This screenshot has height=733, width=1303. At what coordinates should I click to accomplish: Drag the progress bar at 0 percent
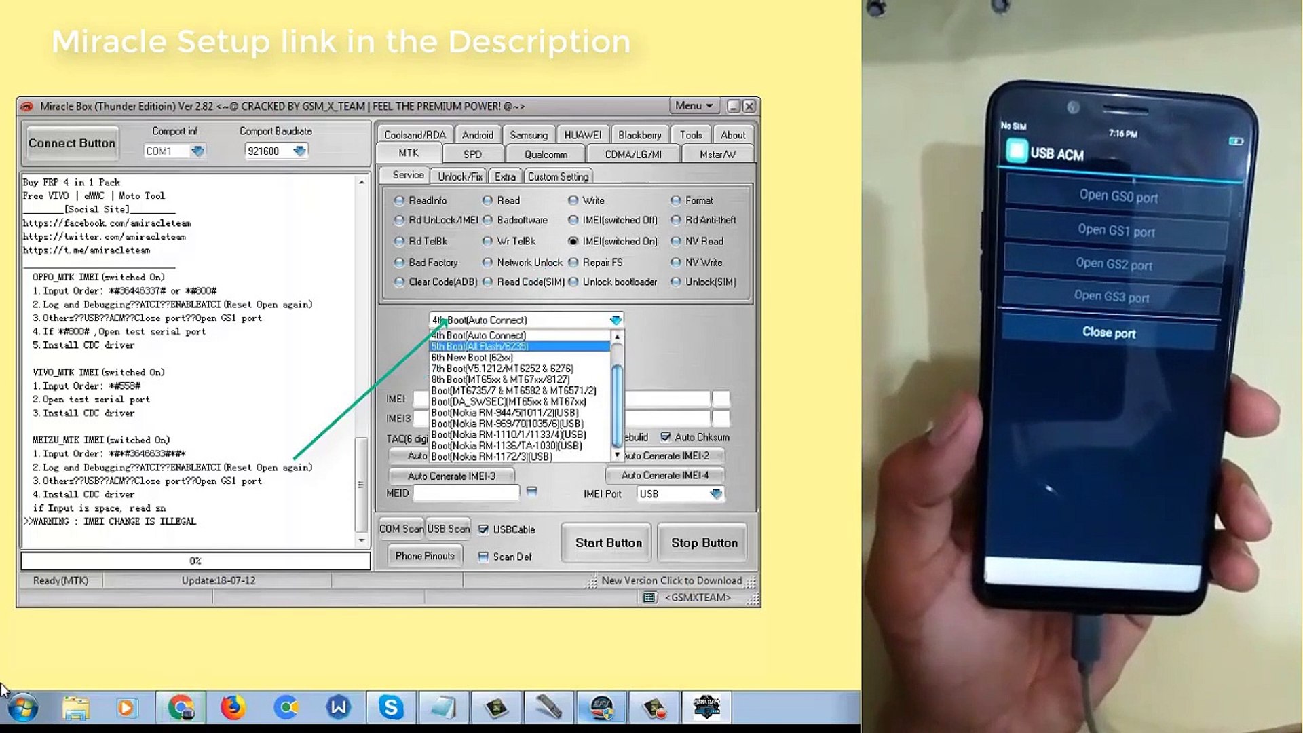point(195,559)
